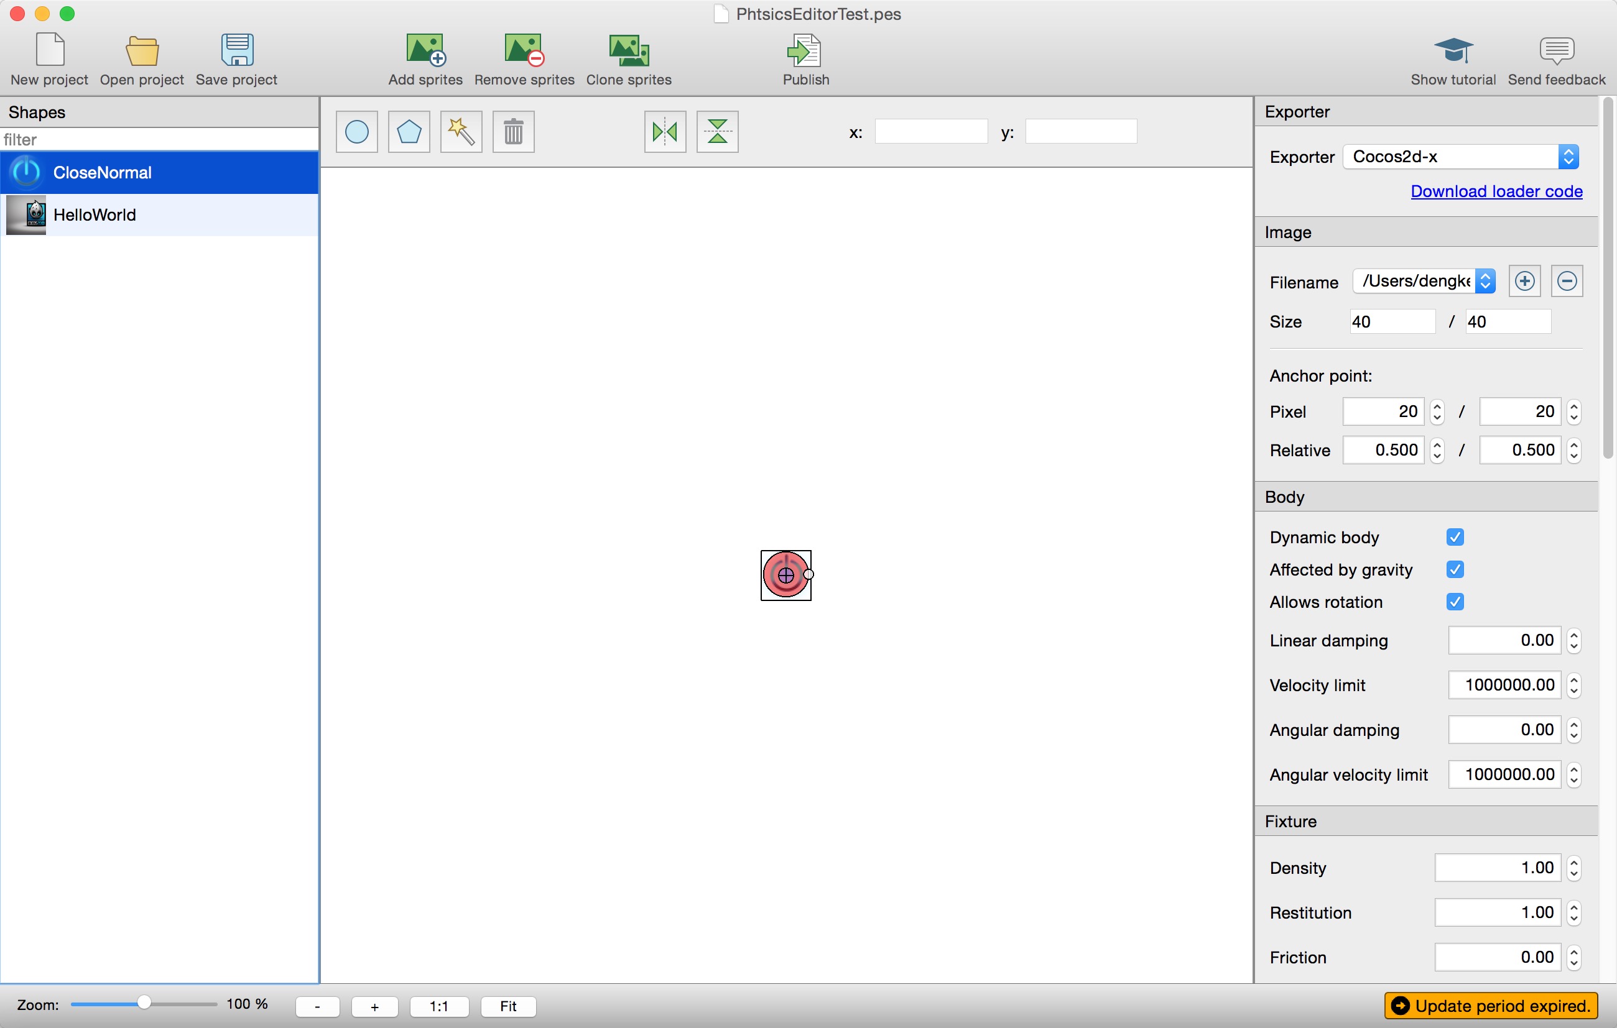Click the Fixture section header
This screenshot has width=1617, height=1028.
click(1425, 822)
